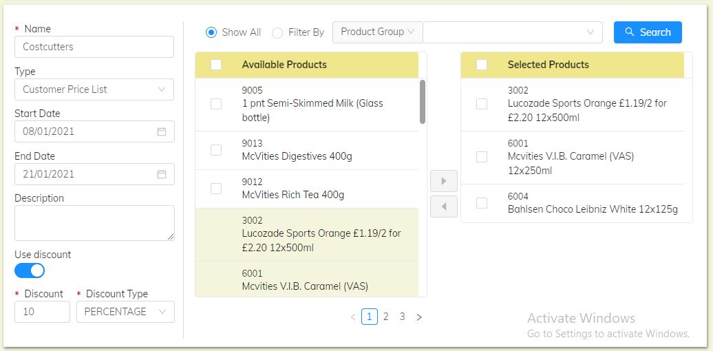
Task: Click the Available Products list scrollbar
Action: click(x=422, y=102)
